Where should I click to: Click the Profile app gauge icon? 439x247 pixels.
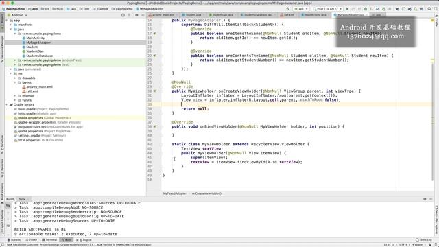(378, 9)
